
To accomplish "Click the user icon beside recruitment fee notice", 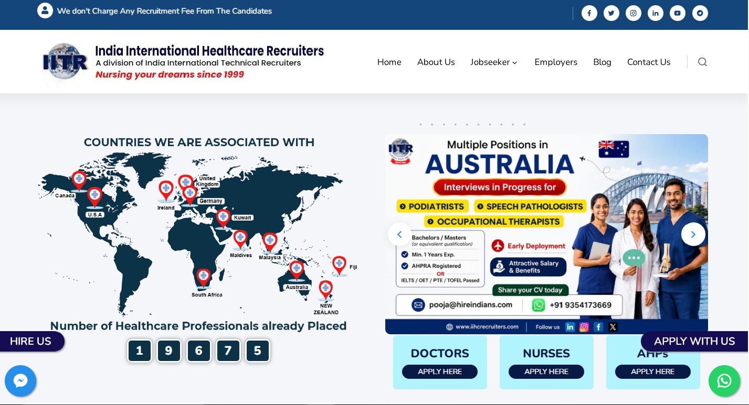I will click(45, 10).
